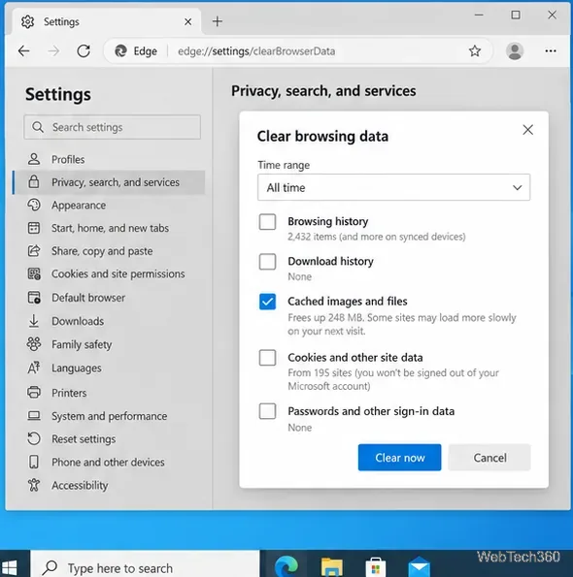Click the Downloads arrow icon in sidebar
This screenshot has height=577, width=573.
click(x=34, y=321)
